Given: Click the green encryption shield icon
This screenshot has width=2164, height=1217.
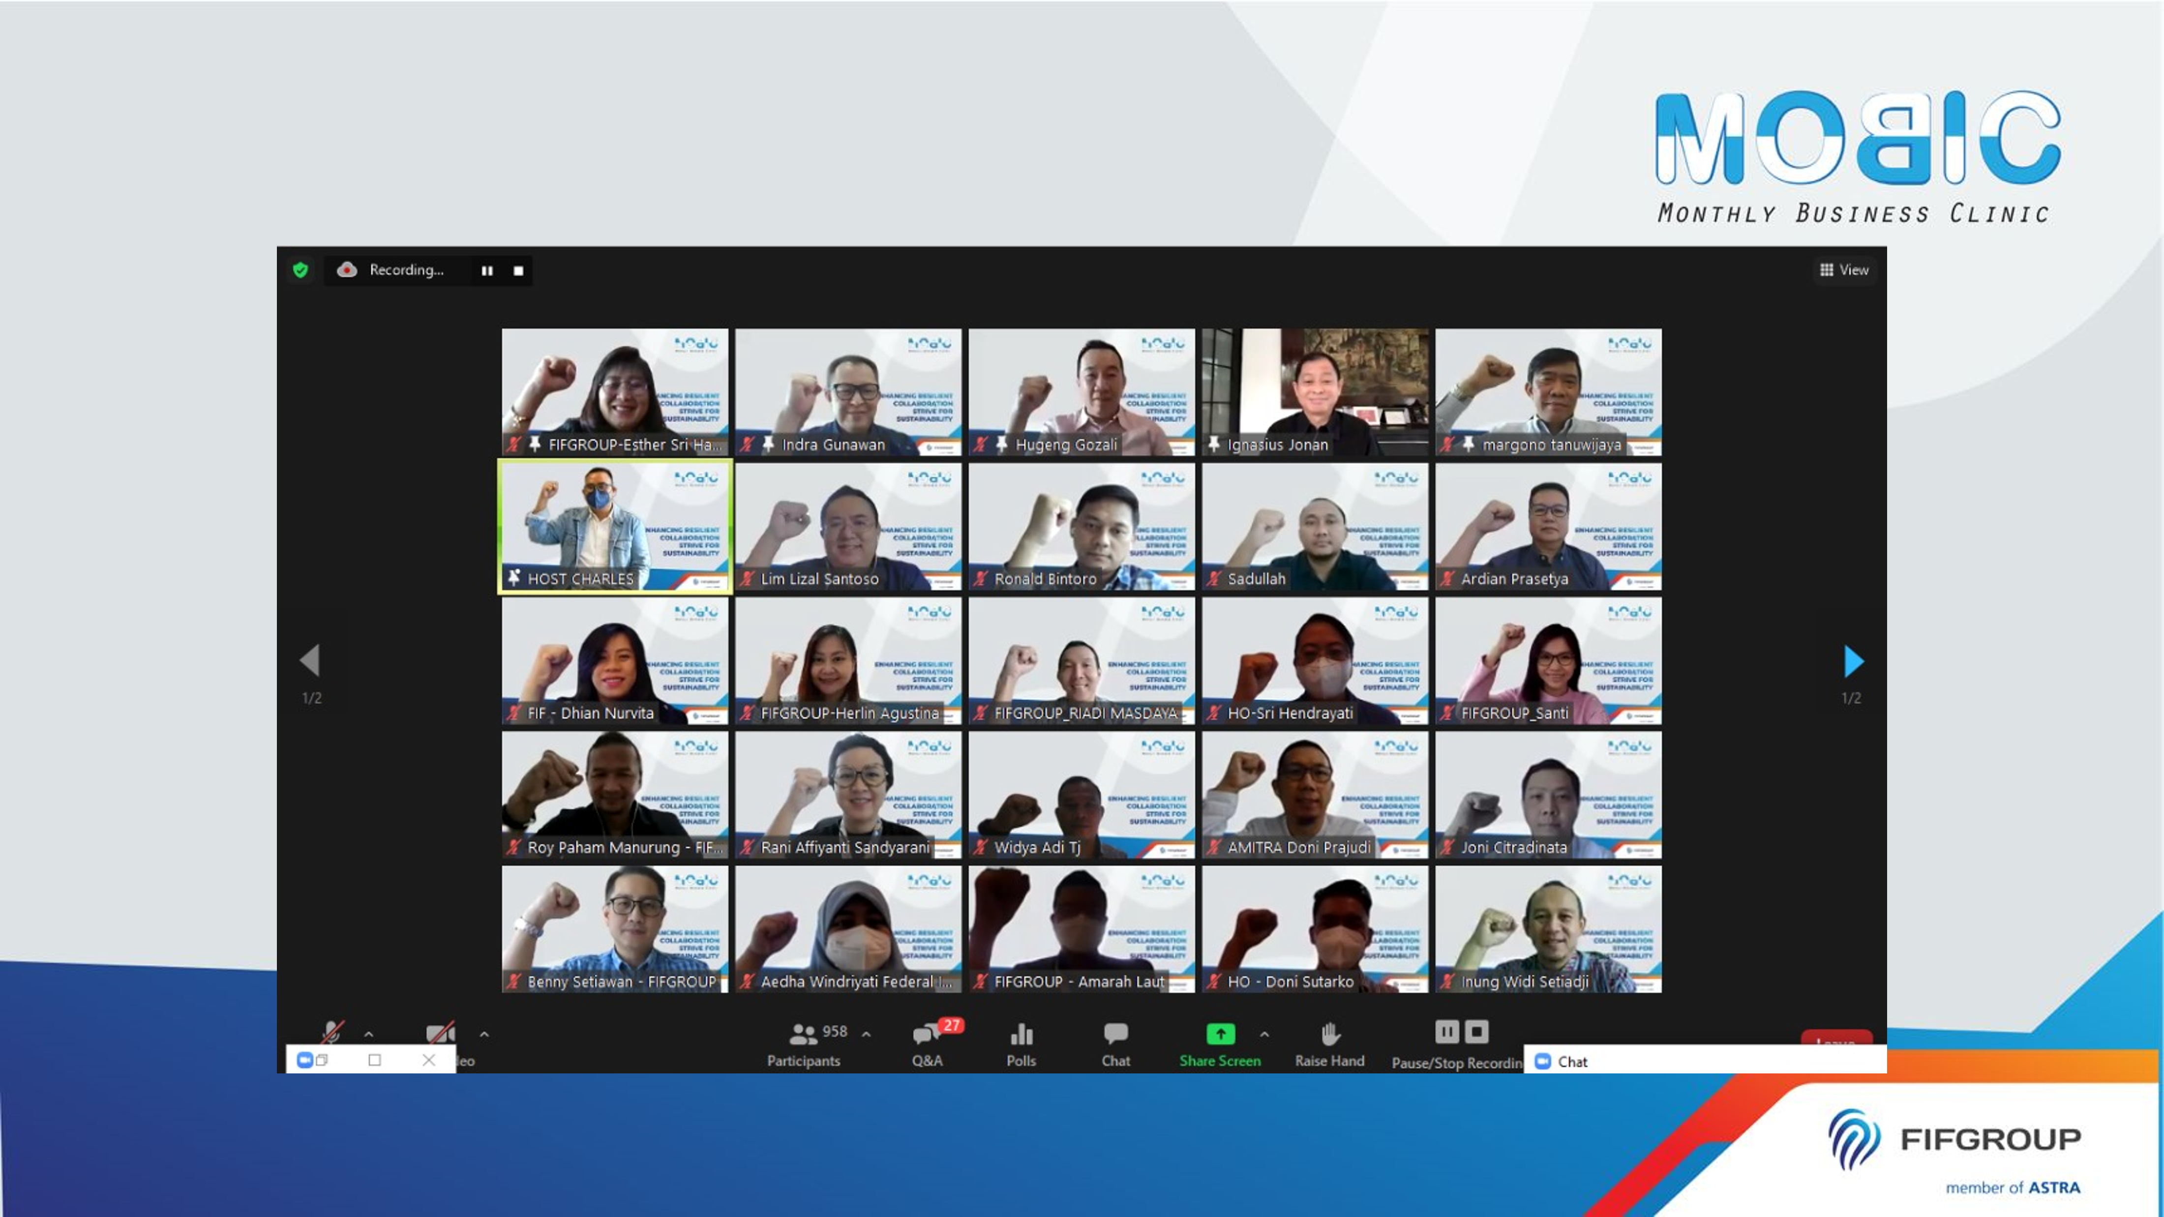Looking at the screenshot, I should pyautogui.click(x=301, y=269).
